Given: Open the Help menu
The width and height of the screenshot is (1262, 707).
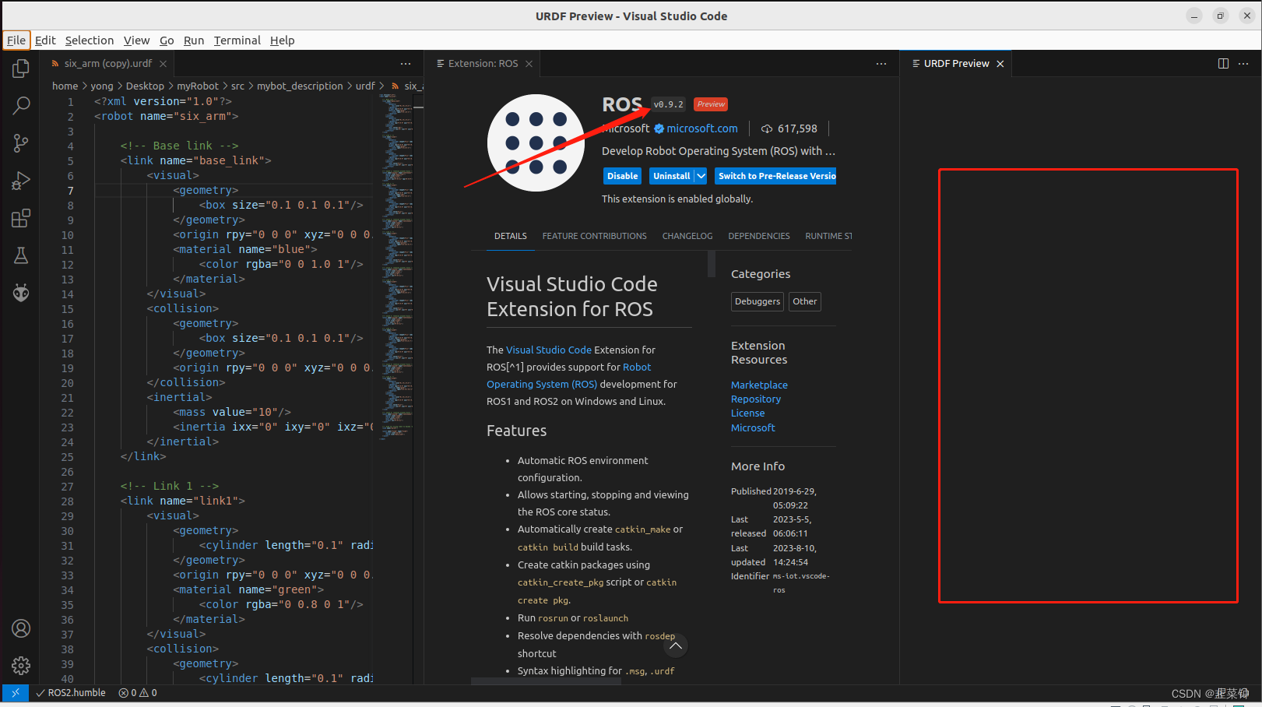Looking at the screenshot, I should click(x=282, y=40).
